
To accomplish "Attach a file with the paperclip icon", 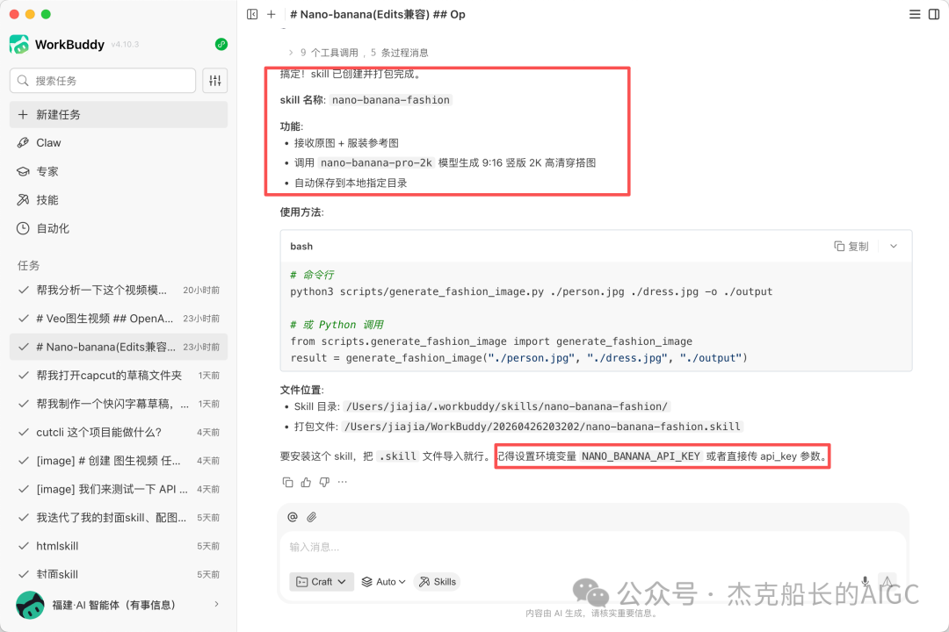I will [311, 517].
